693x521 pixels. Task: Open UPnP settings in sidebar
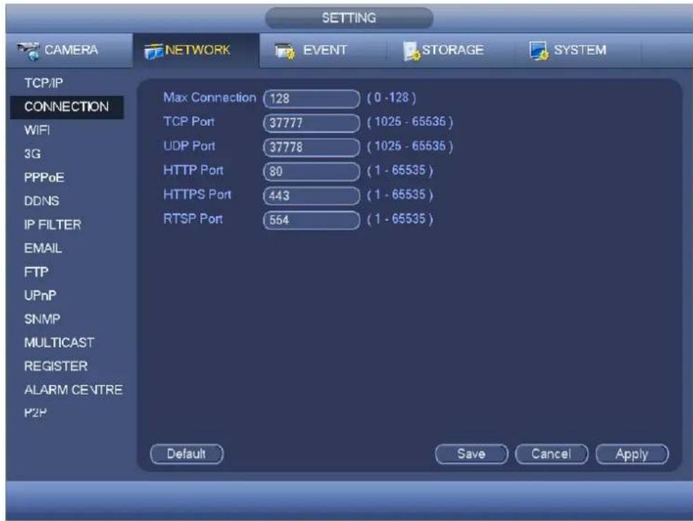40,295
